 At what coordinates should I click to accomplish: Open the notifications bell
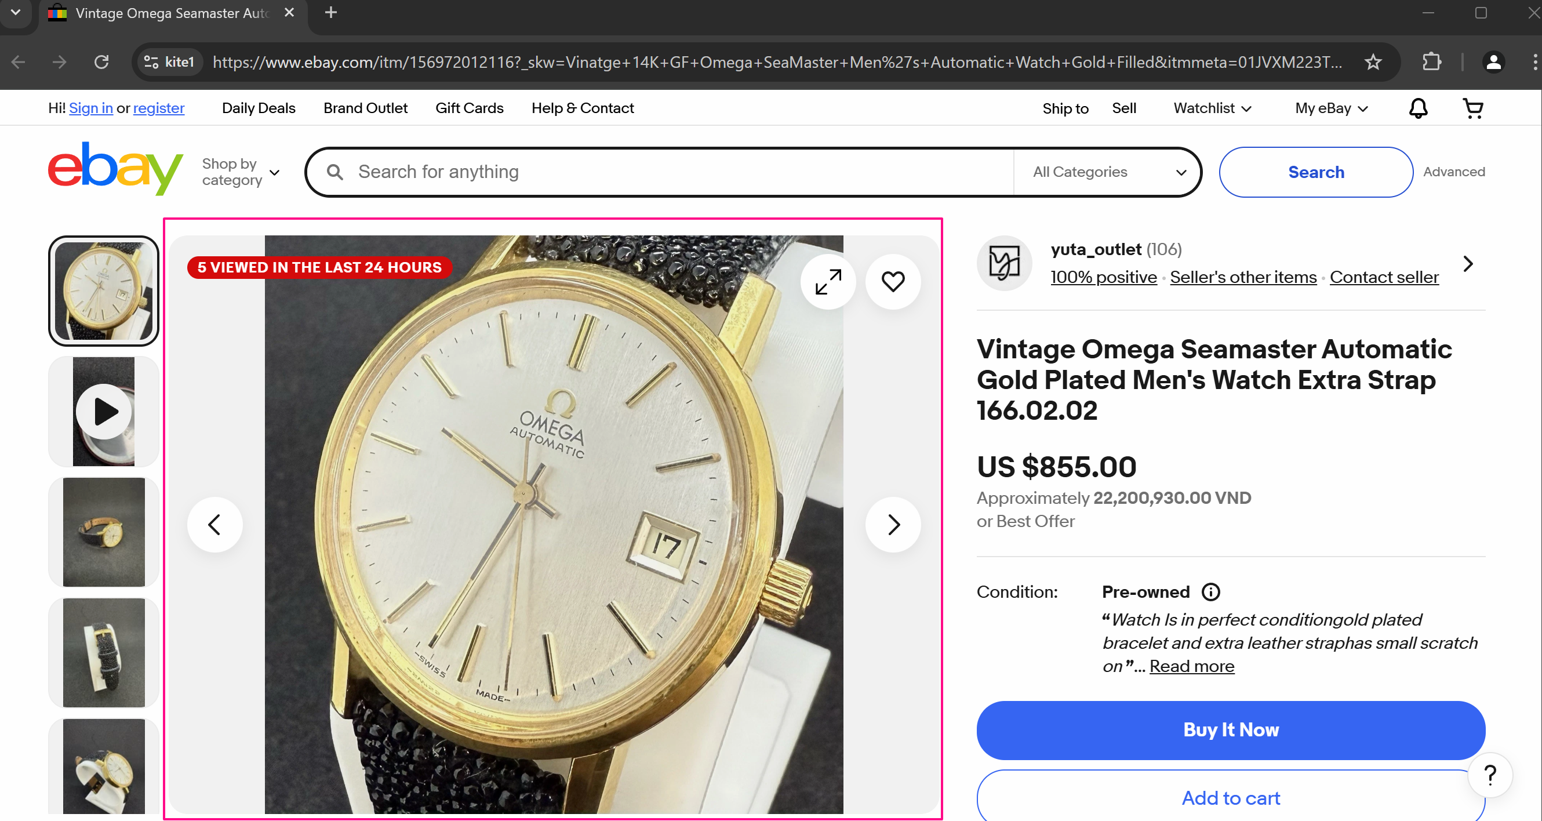pos(1418,108)
